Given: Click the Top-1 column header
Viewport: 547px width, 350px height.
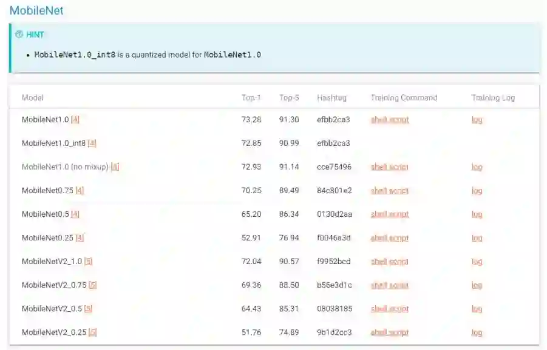Looking at the screenshot, I should 251,97.
